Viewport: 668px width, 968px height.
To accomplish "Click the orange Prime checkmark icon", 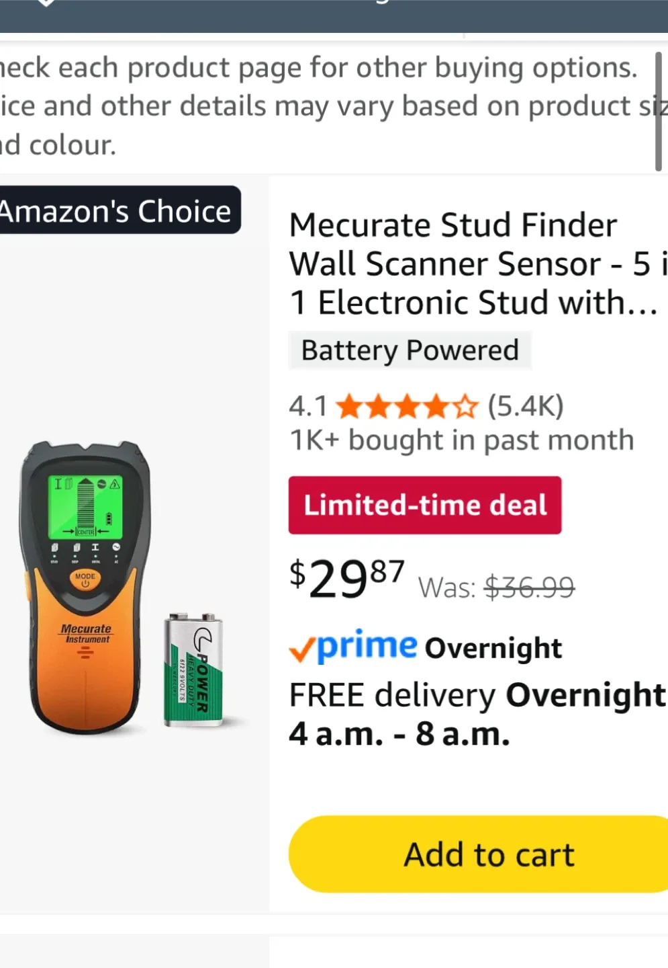I will click(304, 647).
